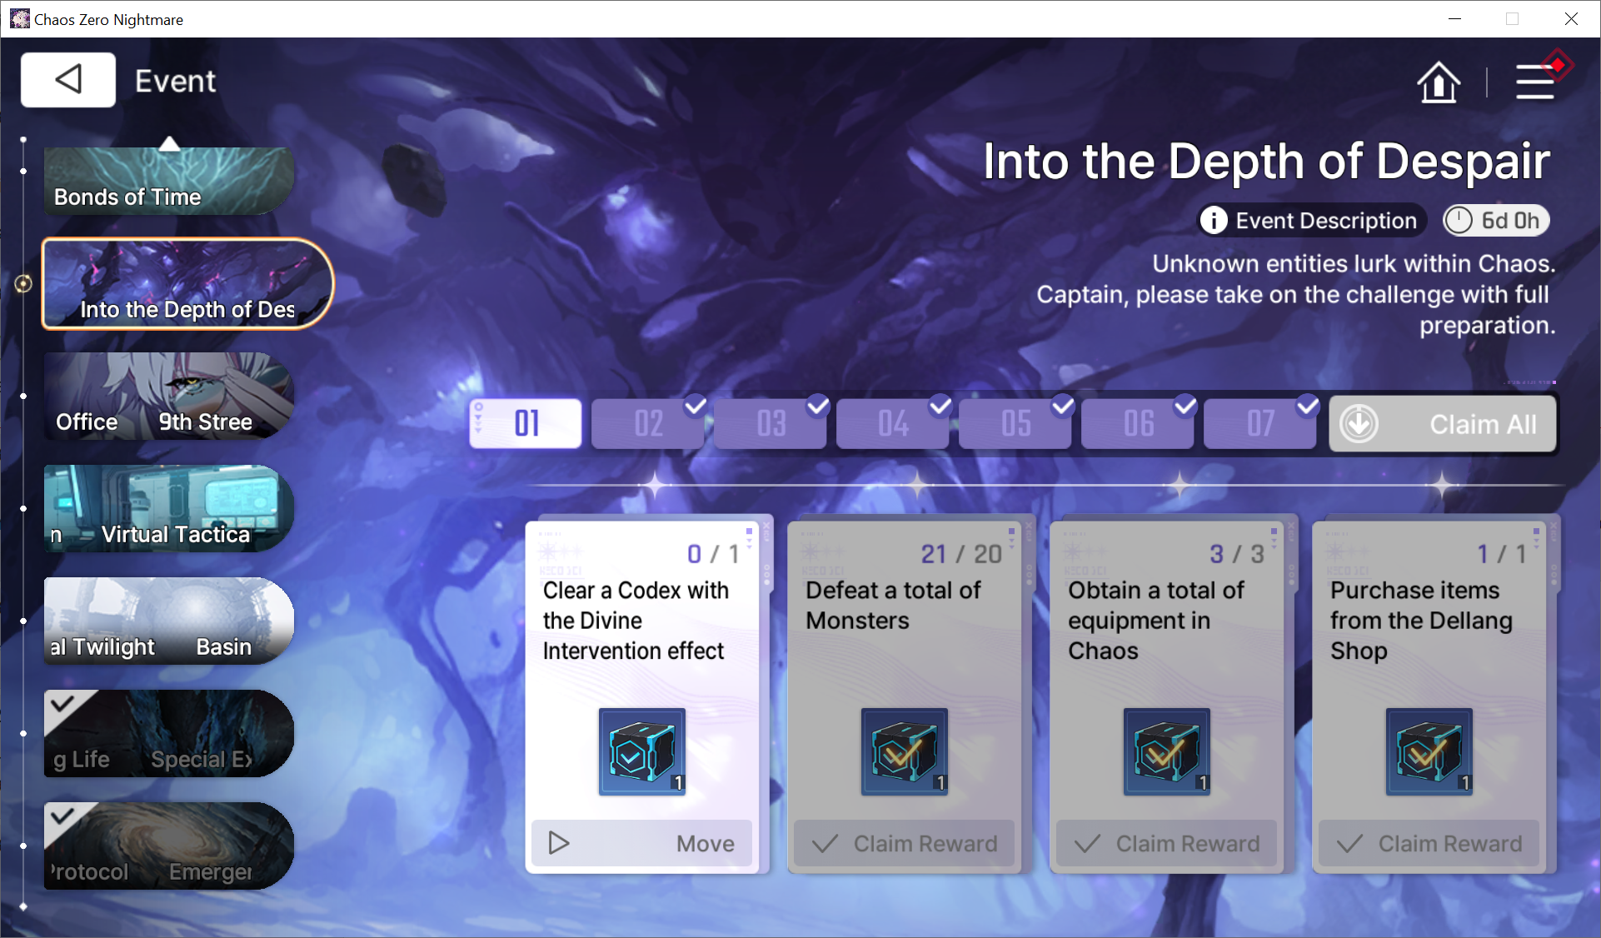Click the back arrow button
The width and height of the screenshot is (1601, 938).
point(68,80)
